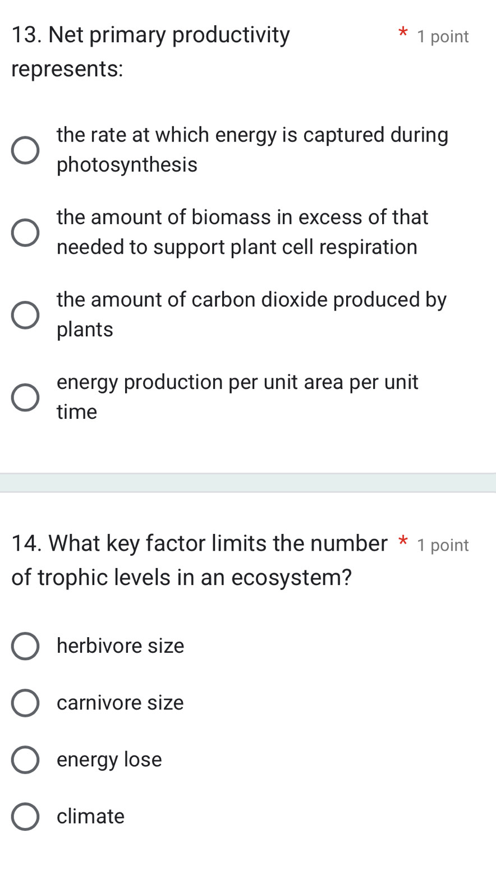Image resolution: width=496 pixels, height=869 pixels.
Task: Choose 'carnivore size' as your answer
Action: 25,702
